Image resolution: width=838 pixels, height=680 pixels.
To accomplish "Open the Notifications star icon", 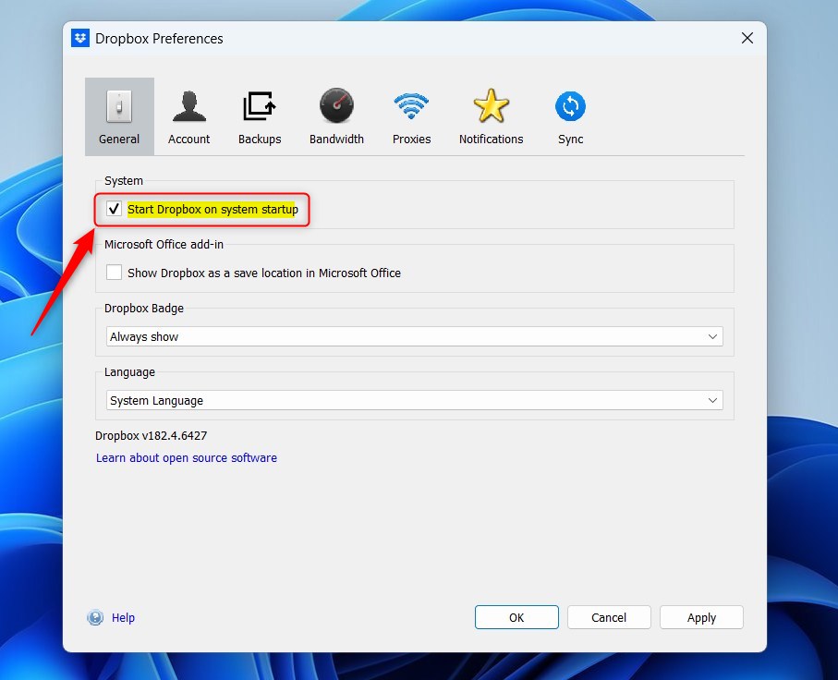I will coord(491,106).
